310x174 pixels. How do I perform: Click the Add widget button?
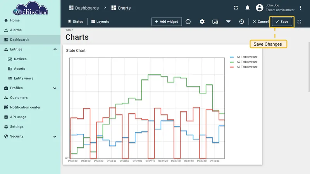167,22
